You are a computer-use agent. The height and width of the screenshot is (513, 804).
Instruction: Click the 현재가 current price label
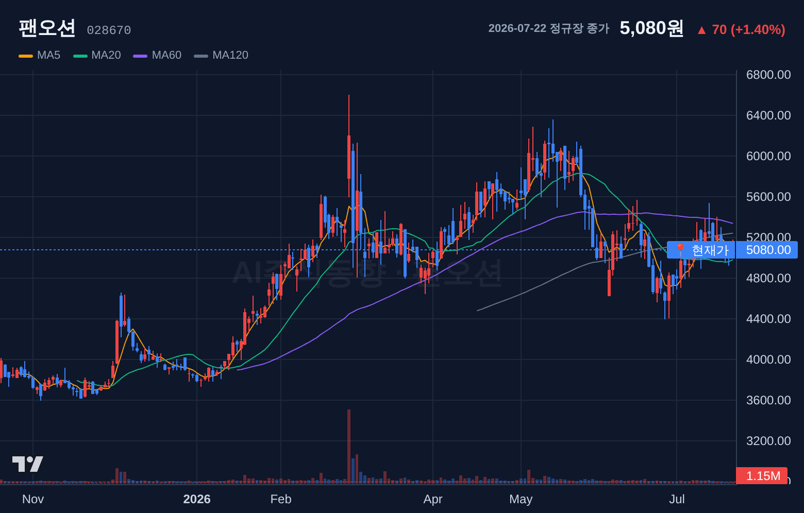(710, 250)
